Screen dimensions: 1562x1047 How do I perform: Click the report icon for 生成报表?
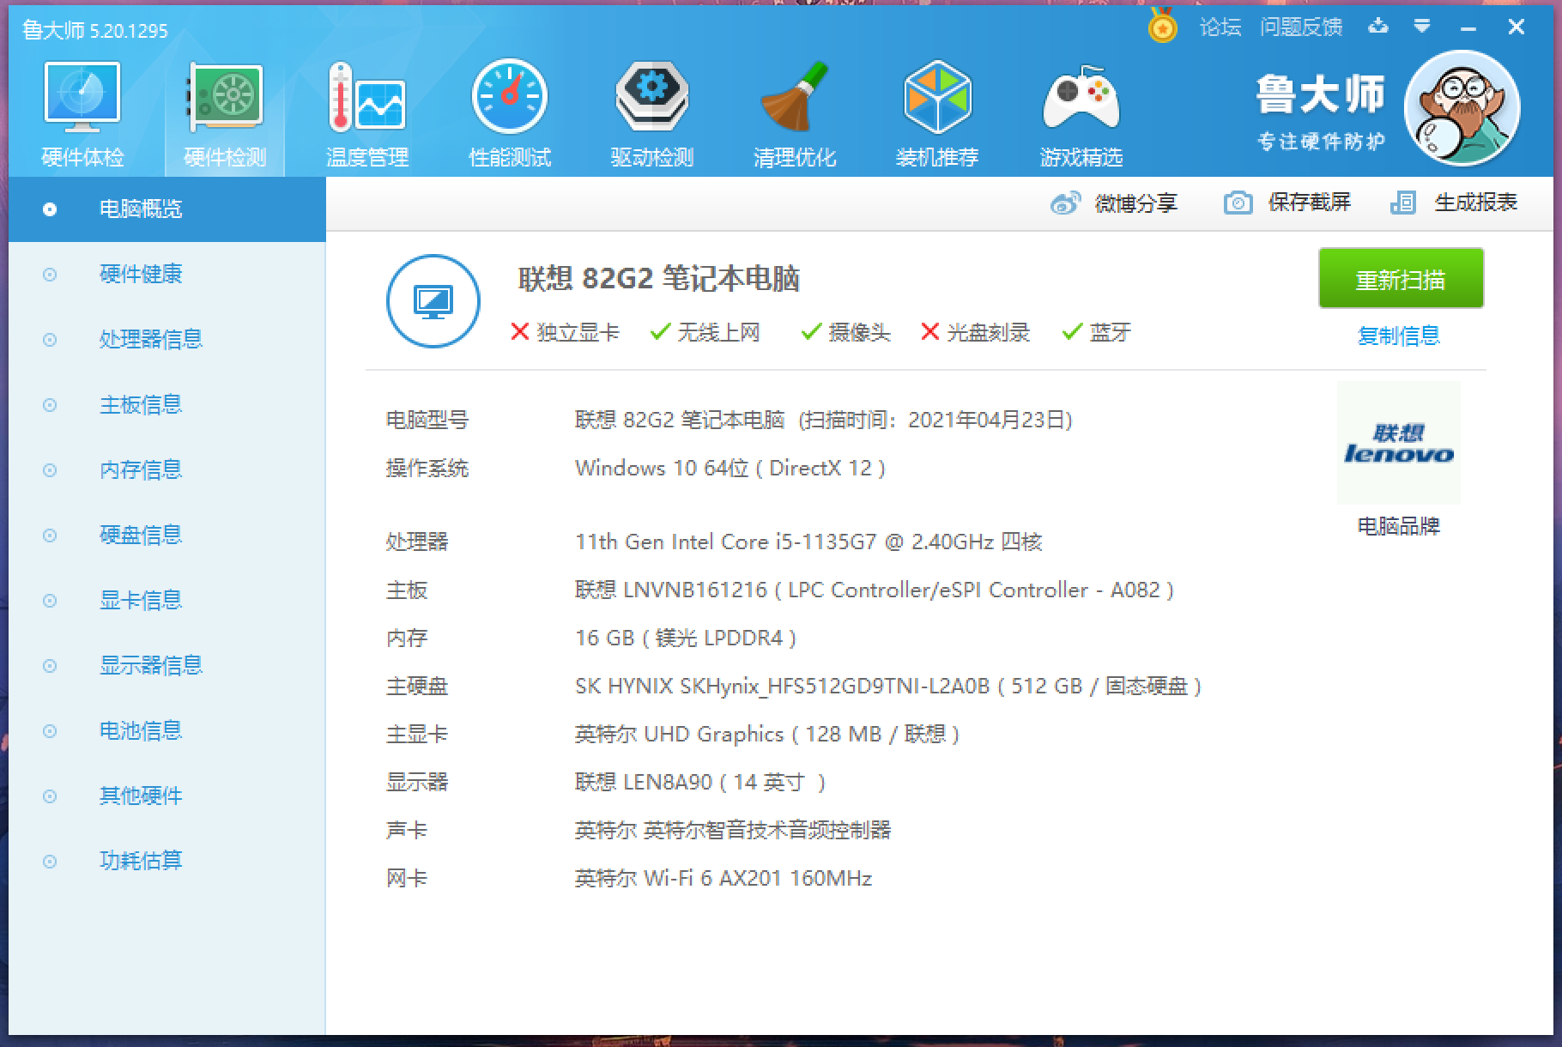coord(1403,203)
